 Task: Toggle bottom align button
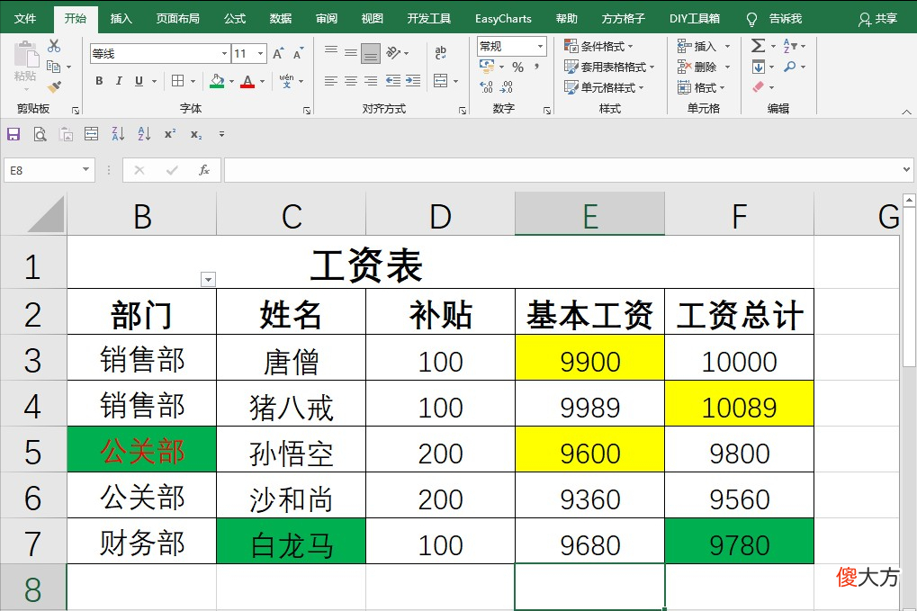click(x=371, y=53)
